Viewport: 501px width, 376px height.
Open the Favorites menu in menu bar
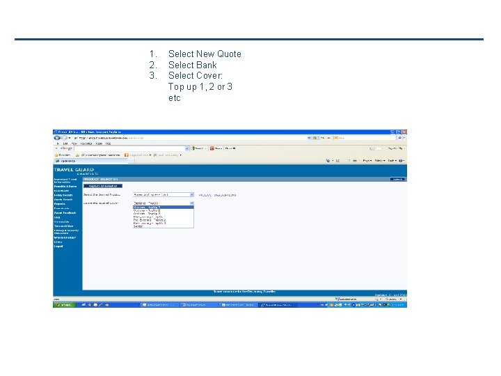86,143
